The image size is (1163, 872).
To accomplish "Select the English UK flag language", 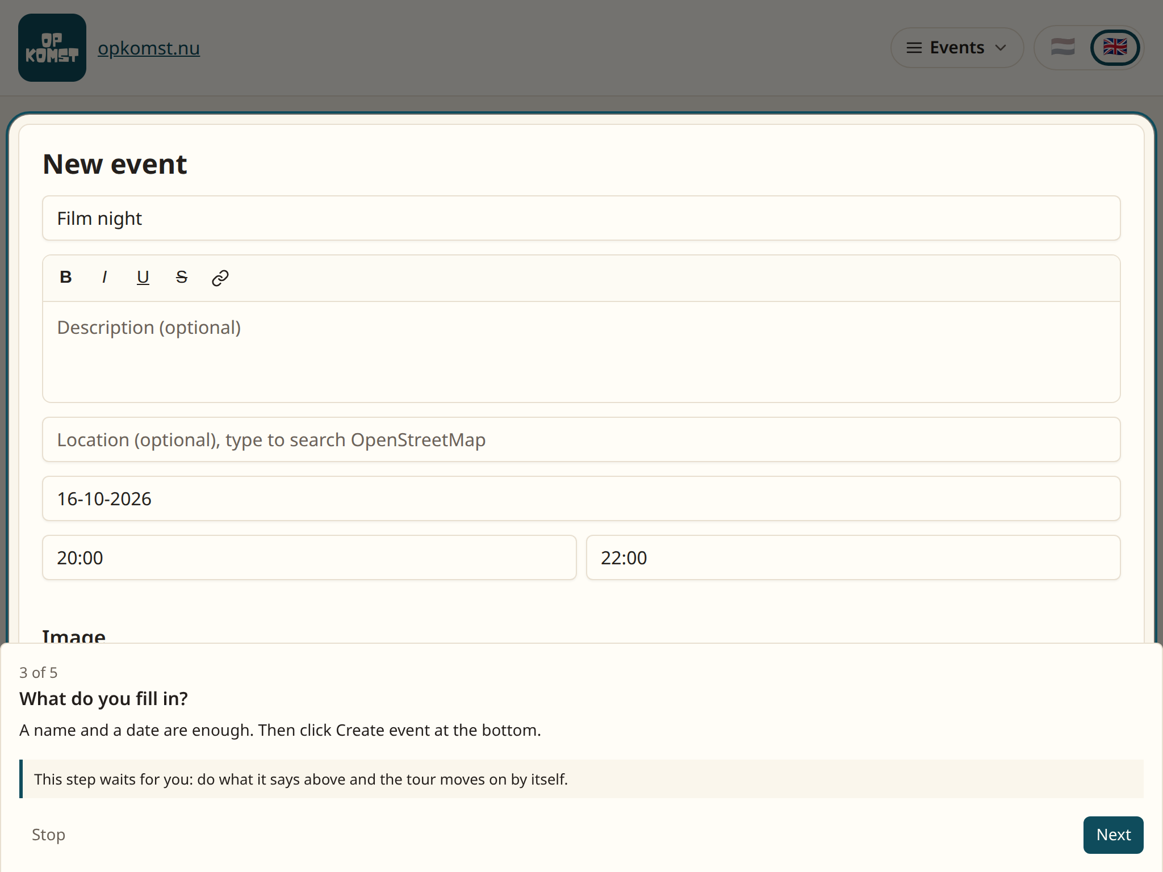I will click(1115, 48).
